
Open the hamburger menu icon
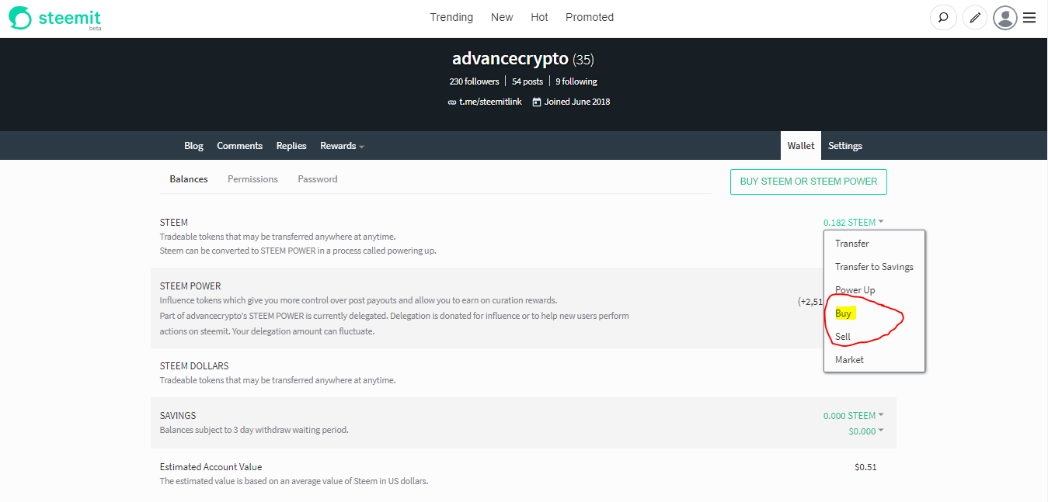pyautogui.click(x=1029, y=17)
